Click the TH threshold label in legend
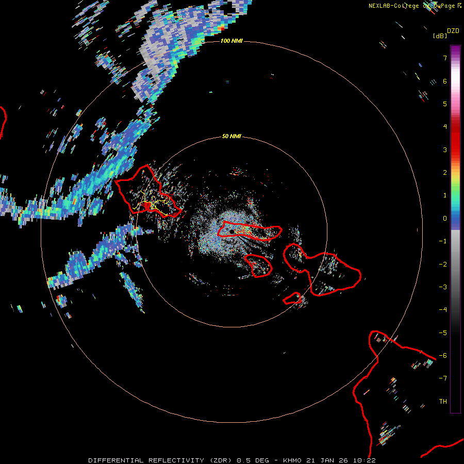The height and width of the screenshot is (464, 464). [443, 402]
